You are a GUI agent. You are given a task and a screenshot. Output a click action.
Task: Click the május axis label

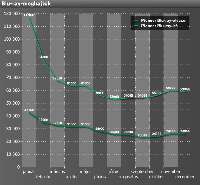[86, 172]
